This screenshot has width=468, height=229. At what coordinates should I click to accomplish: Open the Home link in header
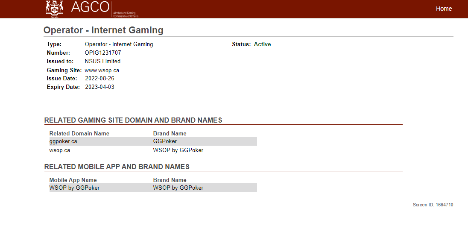(x=444, y=9)
